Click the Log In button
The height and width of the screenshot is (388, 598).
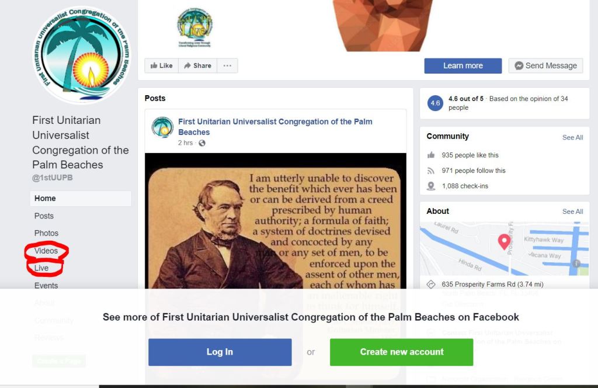click(220, 352)
